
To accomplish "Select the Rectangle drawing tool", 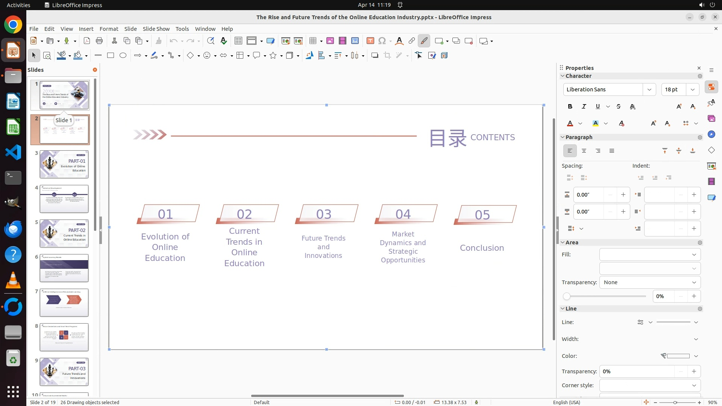I will [x=111, y=56].
